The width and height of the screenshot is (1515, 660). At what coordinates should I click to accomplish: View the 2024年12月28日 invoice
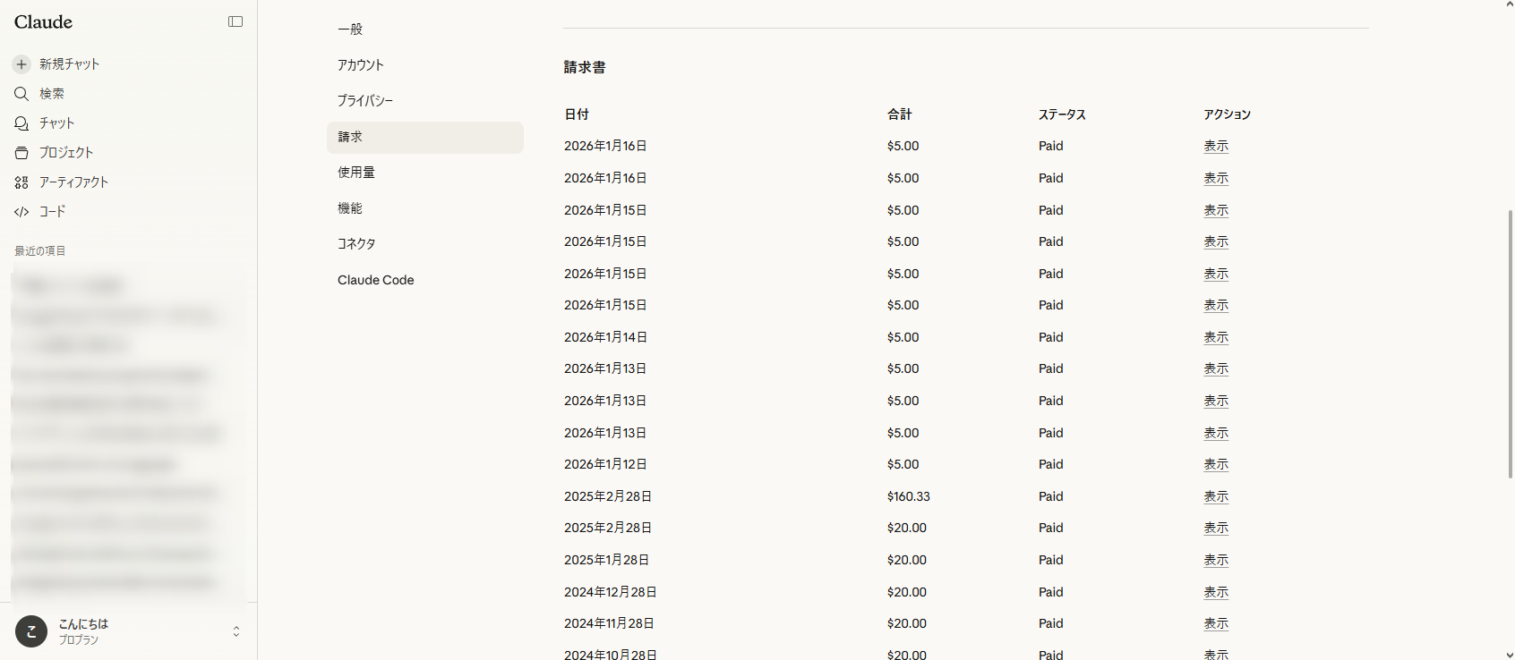[x=1216, y=592]
